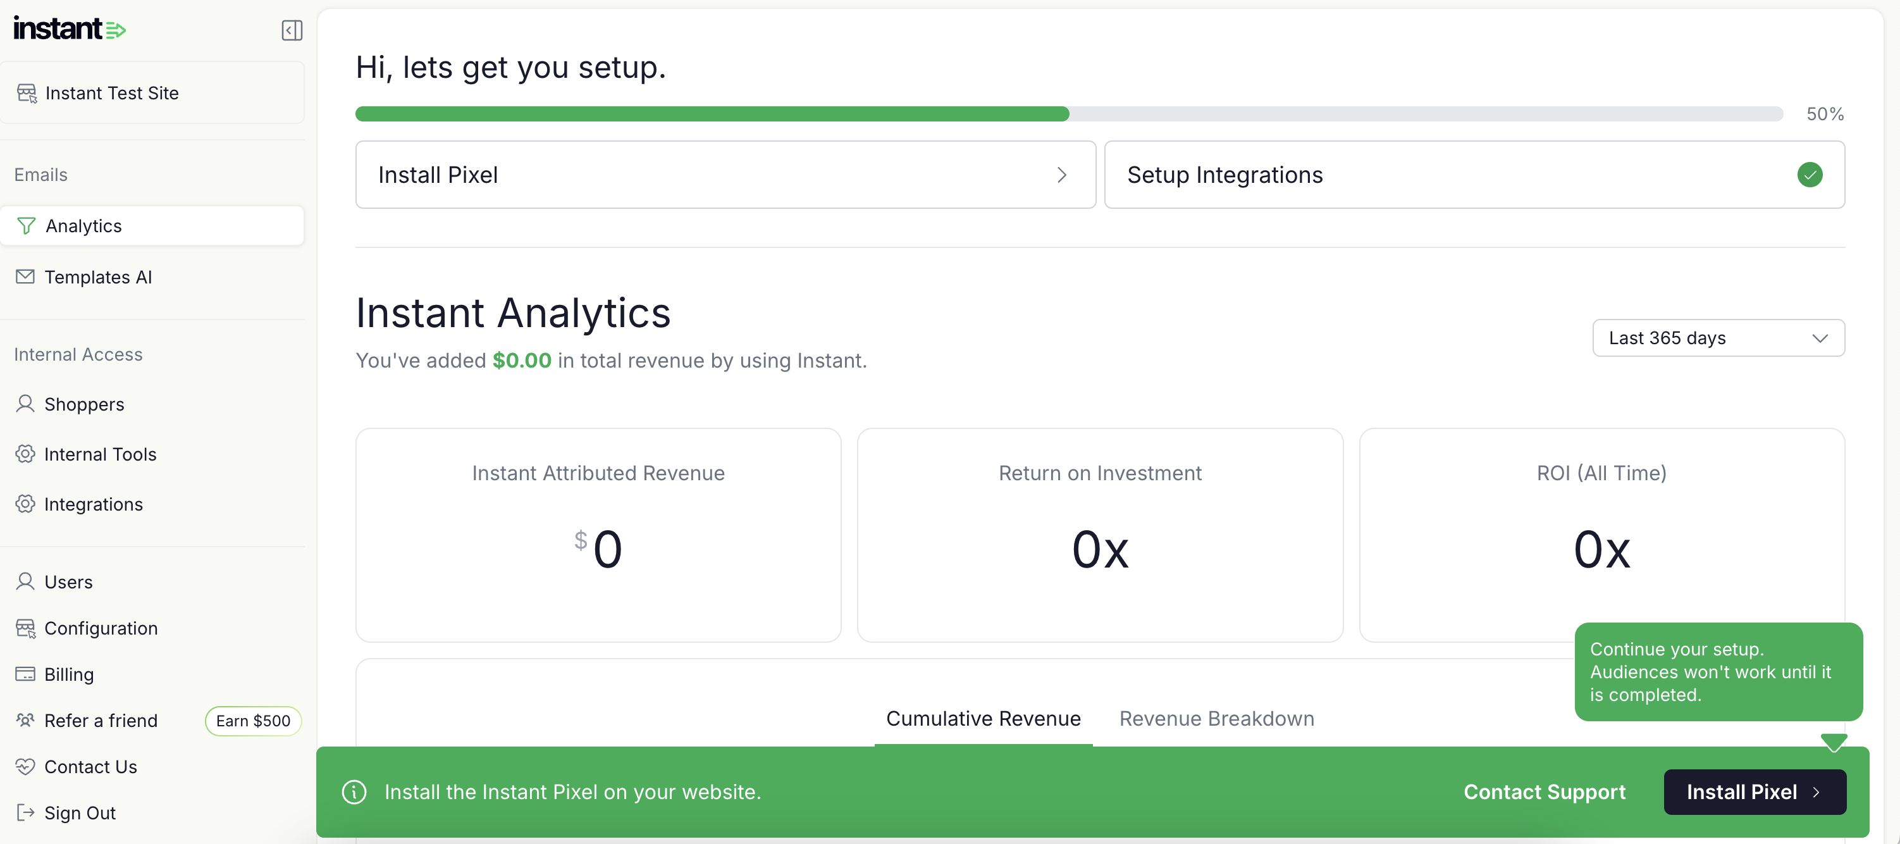Click the Configuration store icon
Screen dimensions: 1900x844
click(25, 628)
